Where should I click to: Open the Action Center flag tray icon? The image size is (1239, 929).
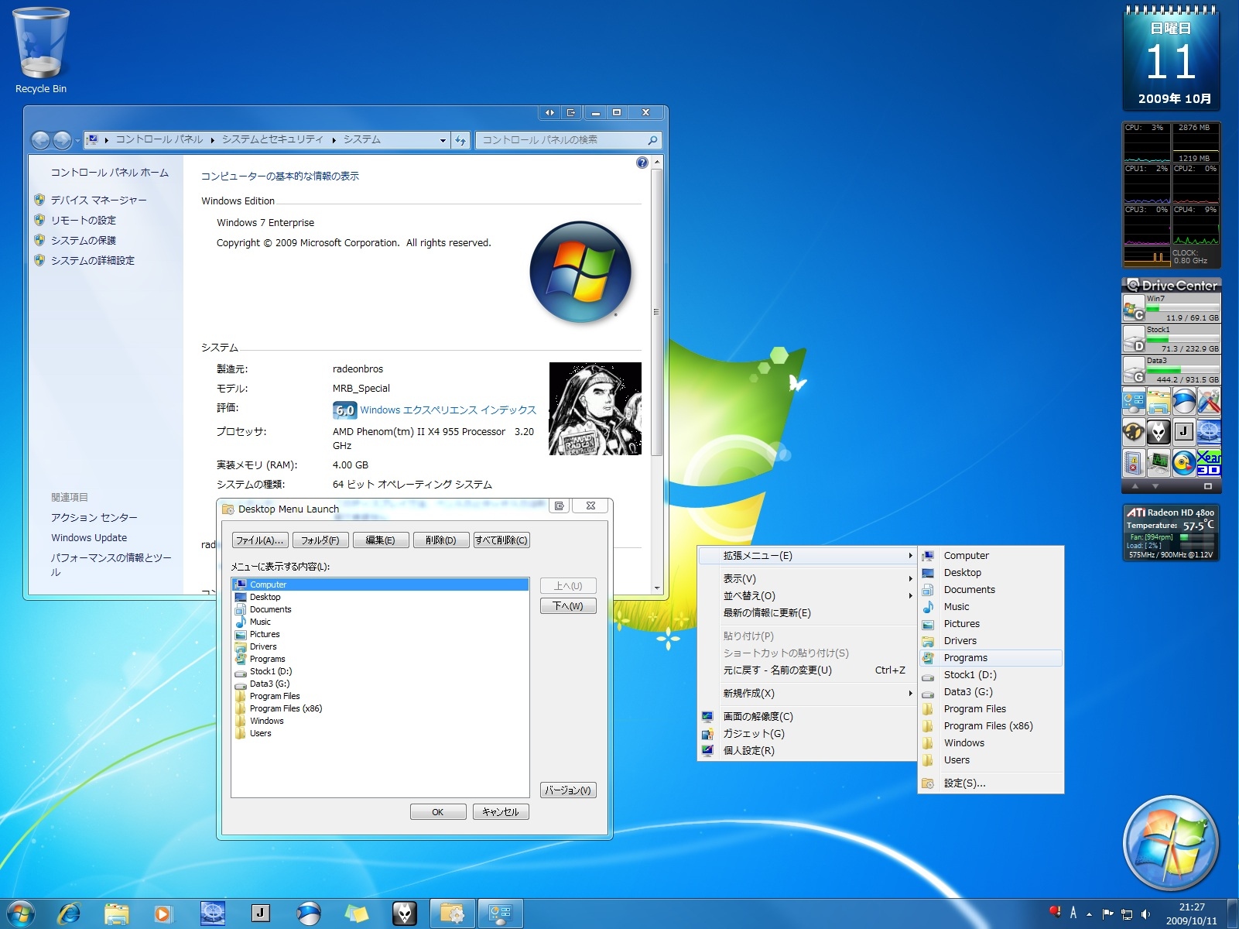pos(1107,914)
